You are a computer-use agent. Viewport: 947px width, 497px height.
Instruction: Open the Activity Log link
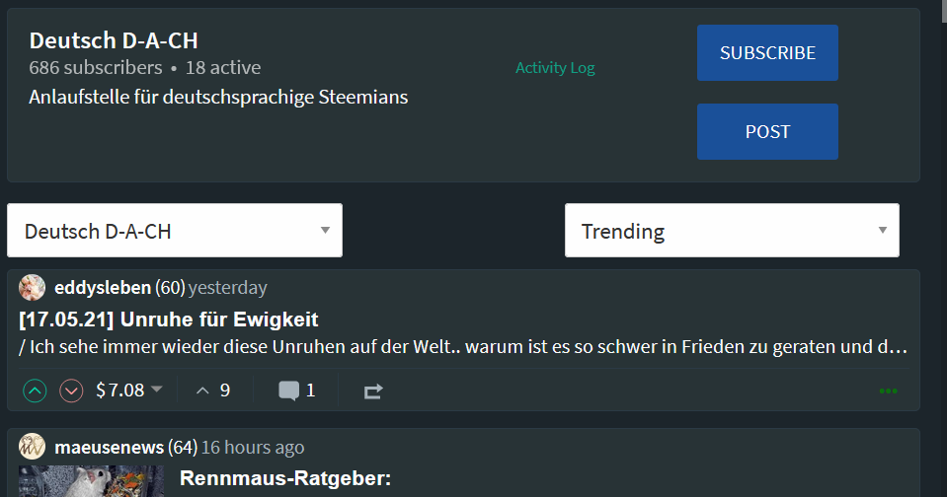(x=555, y=68)
